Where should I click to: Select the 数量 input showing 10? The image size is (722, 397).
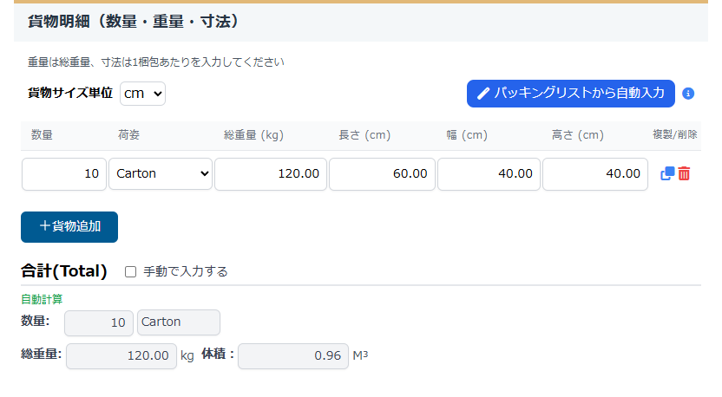pos(64,174)
